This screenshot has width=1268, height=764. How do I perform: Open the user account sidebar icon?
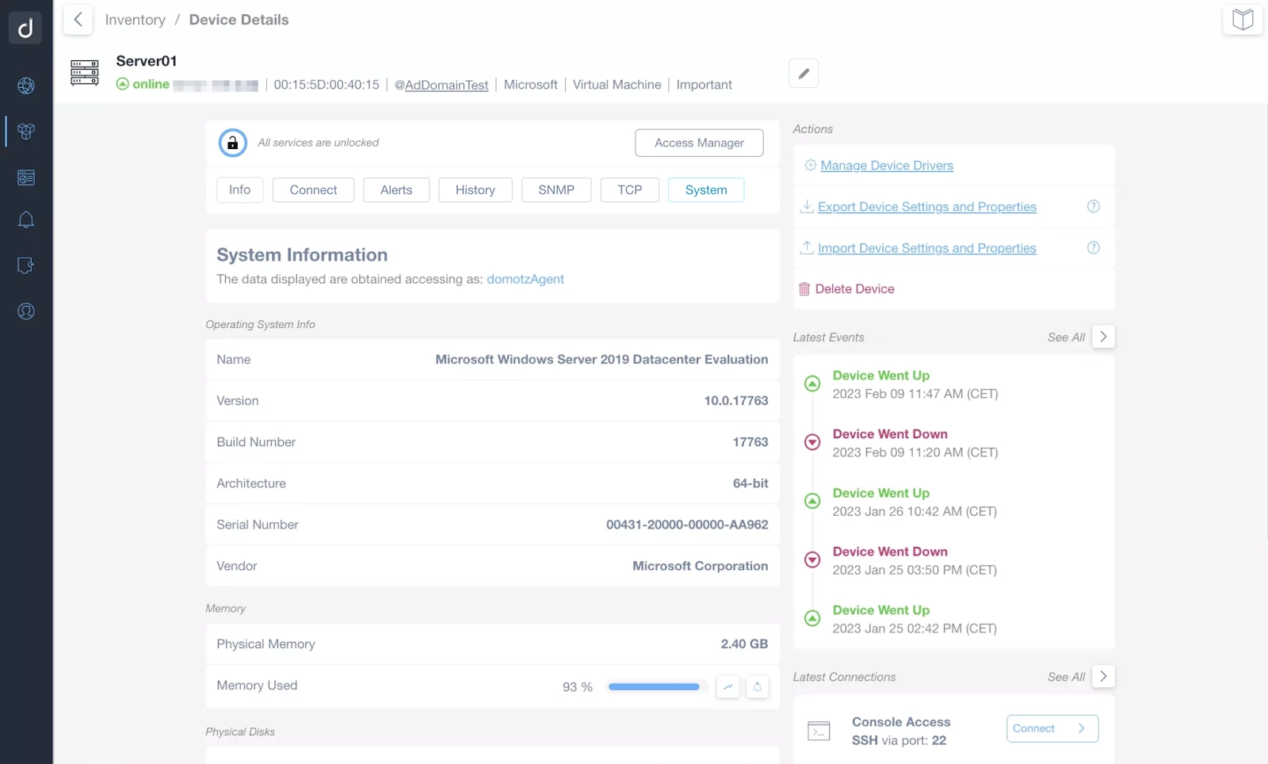pyautogui.click(x=26, y=311)
